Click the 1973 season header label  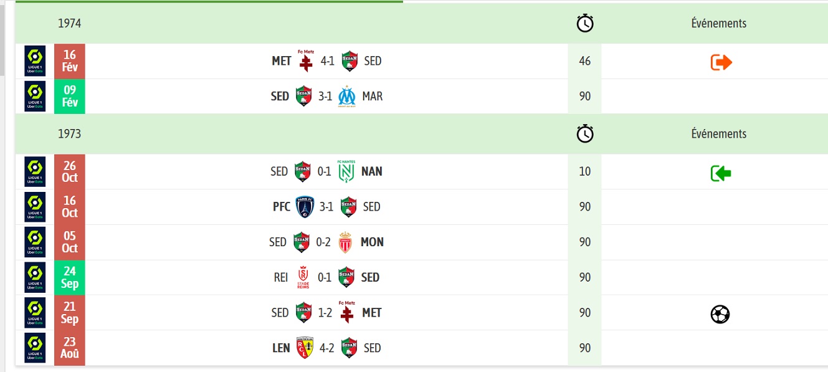(70, 134)
